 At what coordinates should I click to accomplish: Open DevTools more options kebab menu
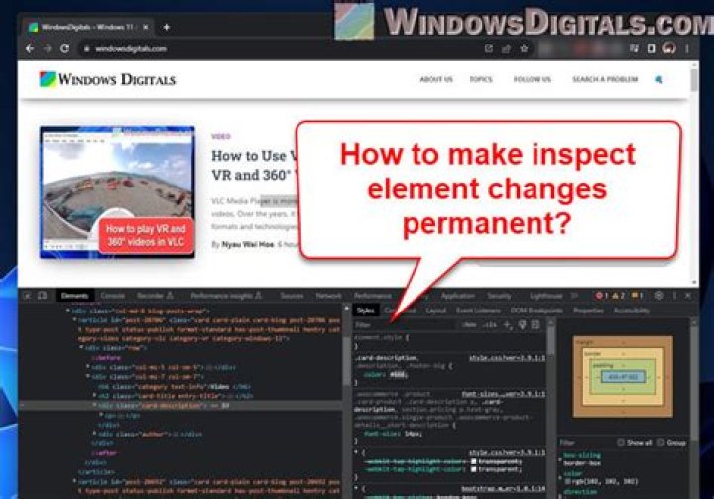[x=674, y=296]
